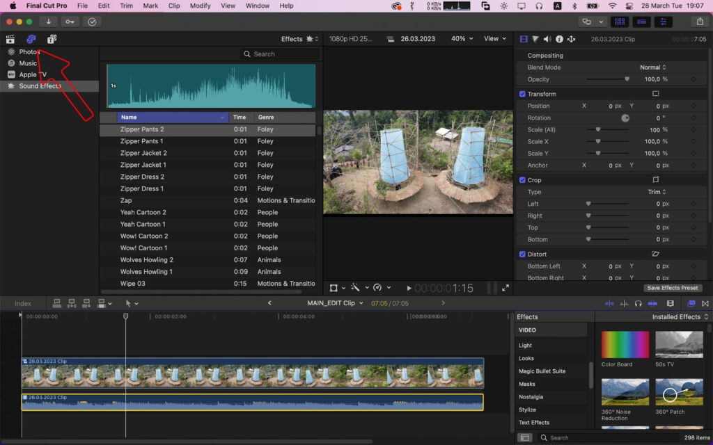Select Sound Effects in sidebar
Screen dimensions: 713x445
coord(49,86)
